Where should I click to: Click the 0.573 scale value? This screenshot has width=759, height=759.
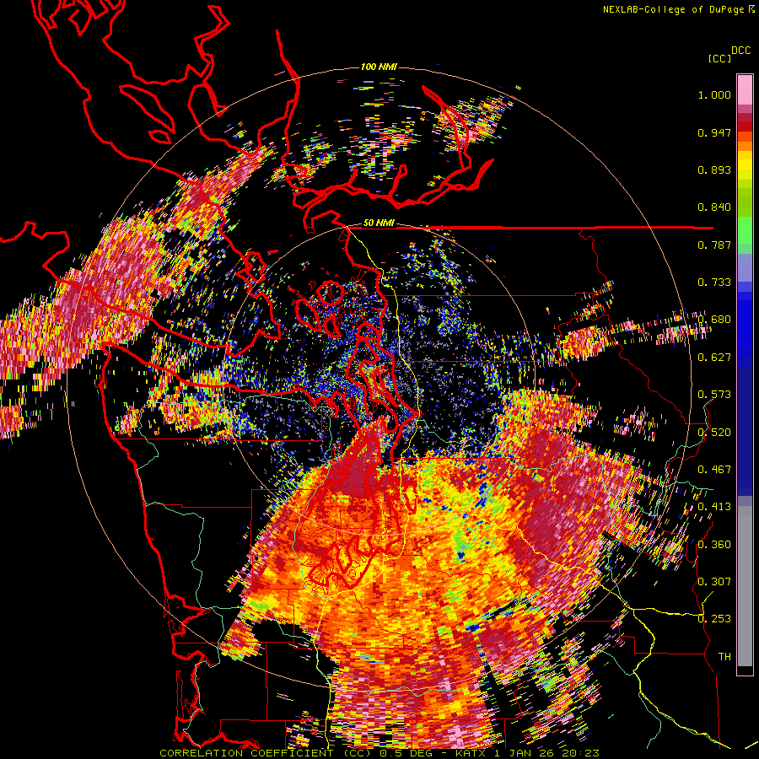point(714,395)
